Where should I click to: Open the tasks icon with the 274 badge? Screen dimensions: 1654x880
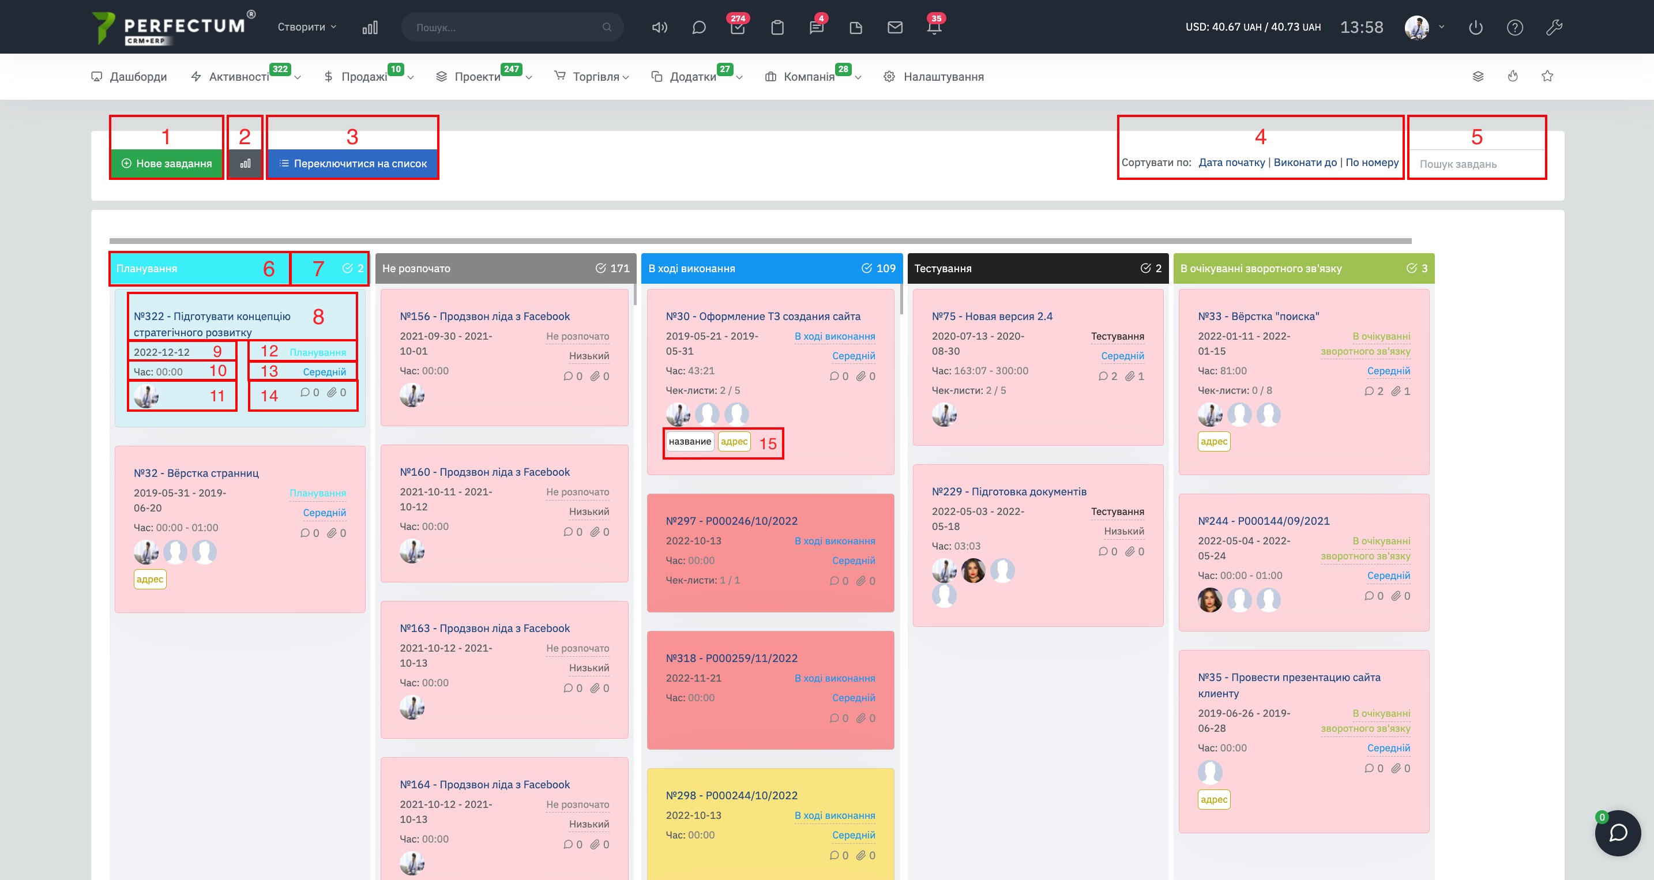(738, 28)
